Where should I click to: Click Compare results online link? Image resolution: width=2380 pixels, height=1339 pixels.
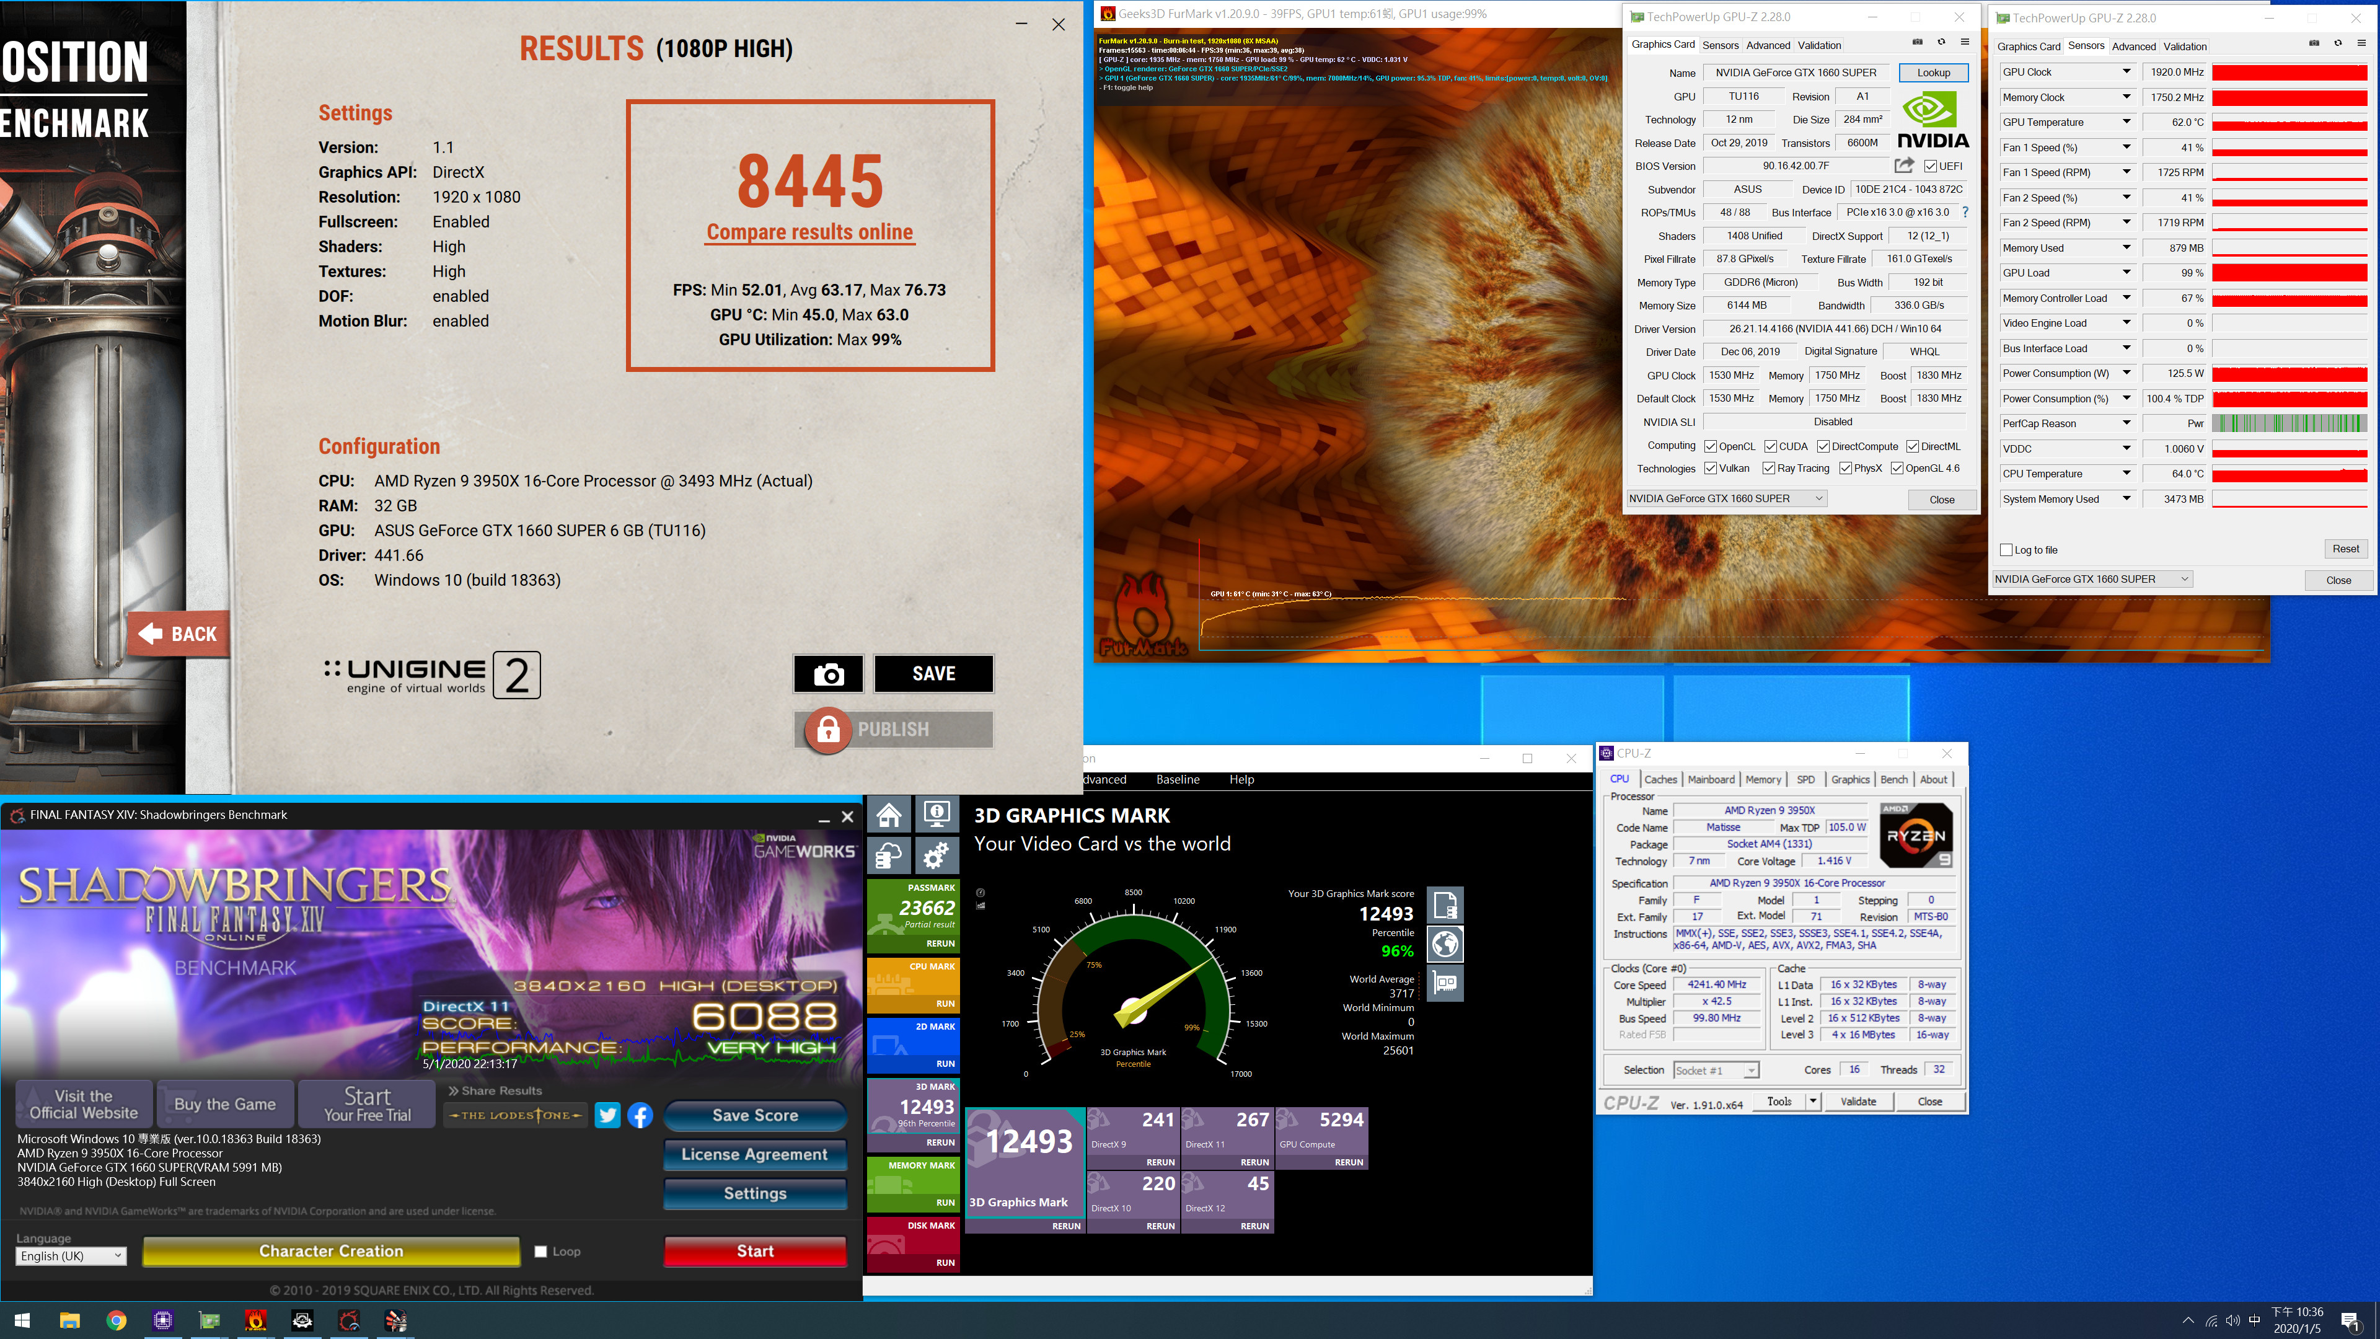(809, 233)
